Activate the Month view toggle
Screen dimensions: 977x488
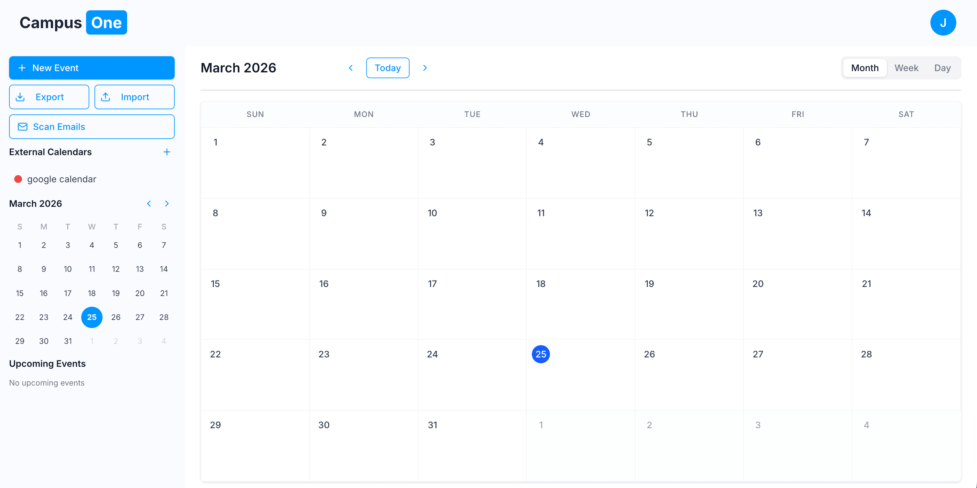click(x=865, y=68)
